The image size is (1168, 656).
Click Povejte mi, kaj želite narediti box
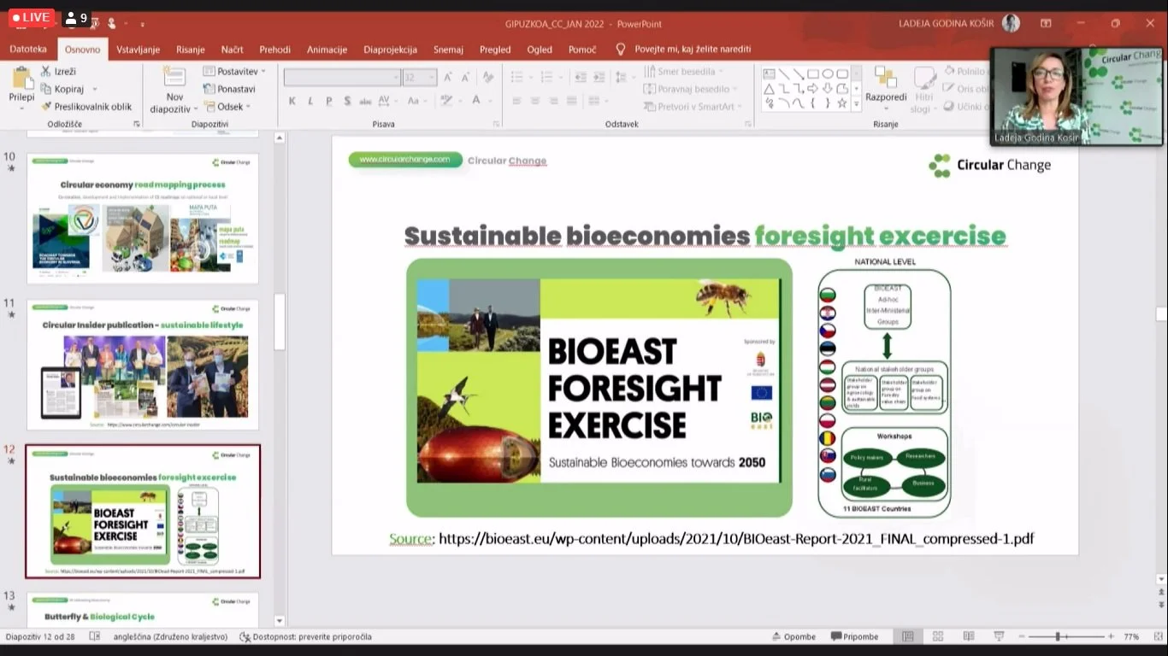[693, 50]
